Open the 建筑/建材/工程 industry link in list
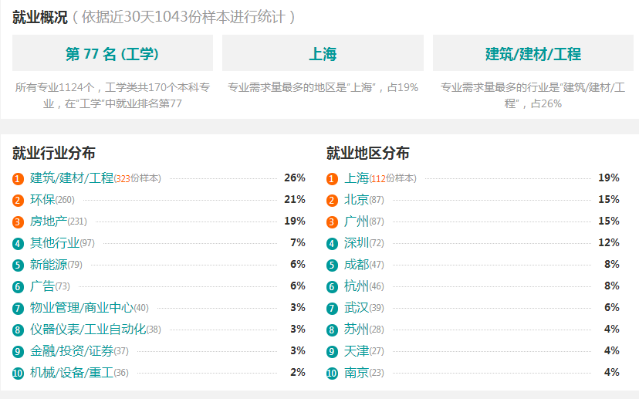Image resolution: width=639 pixels, height=399 pixels. pos(72,178)
